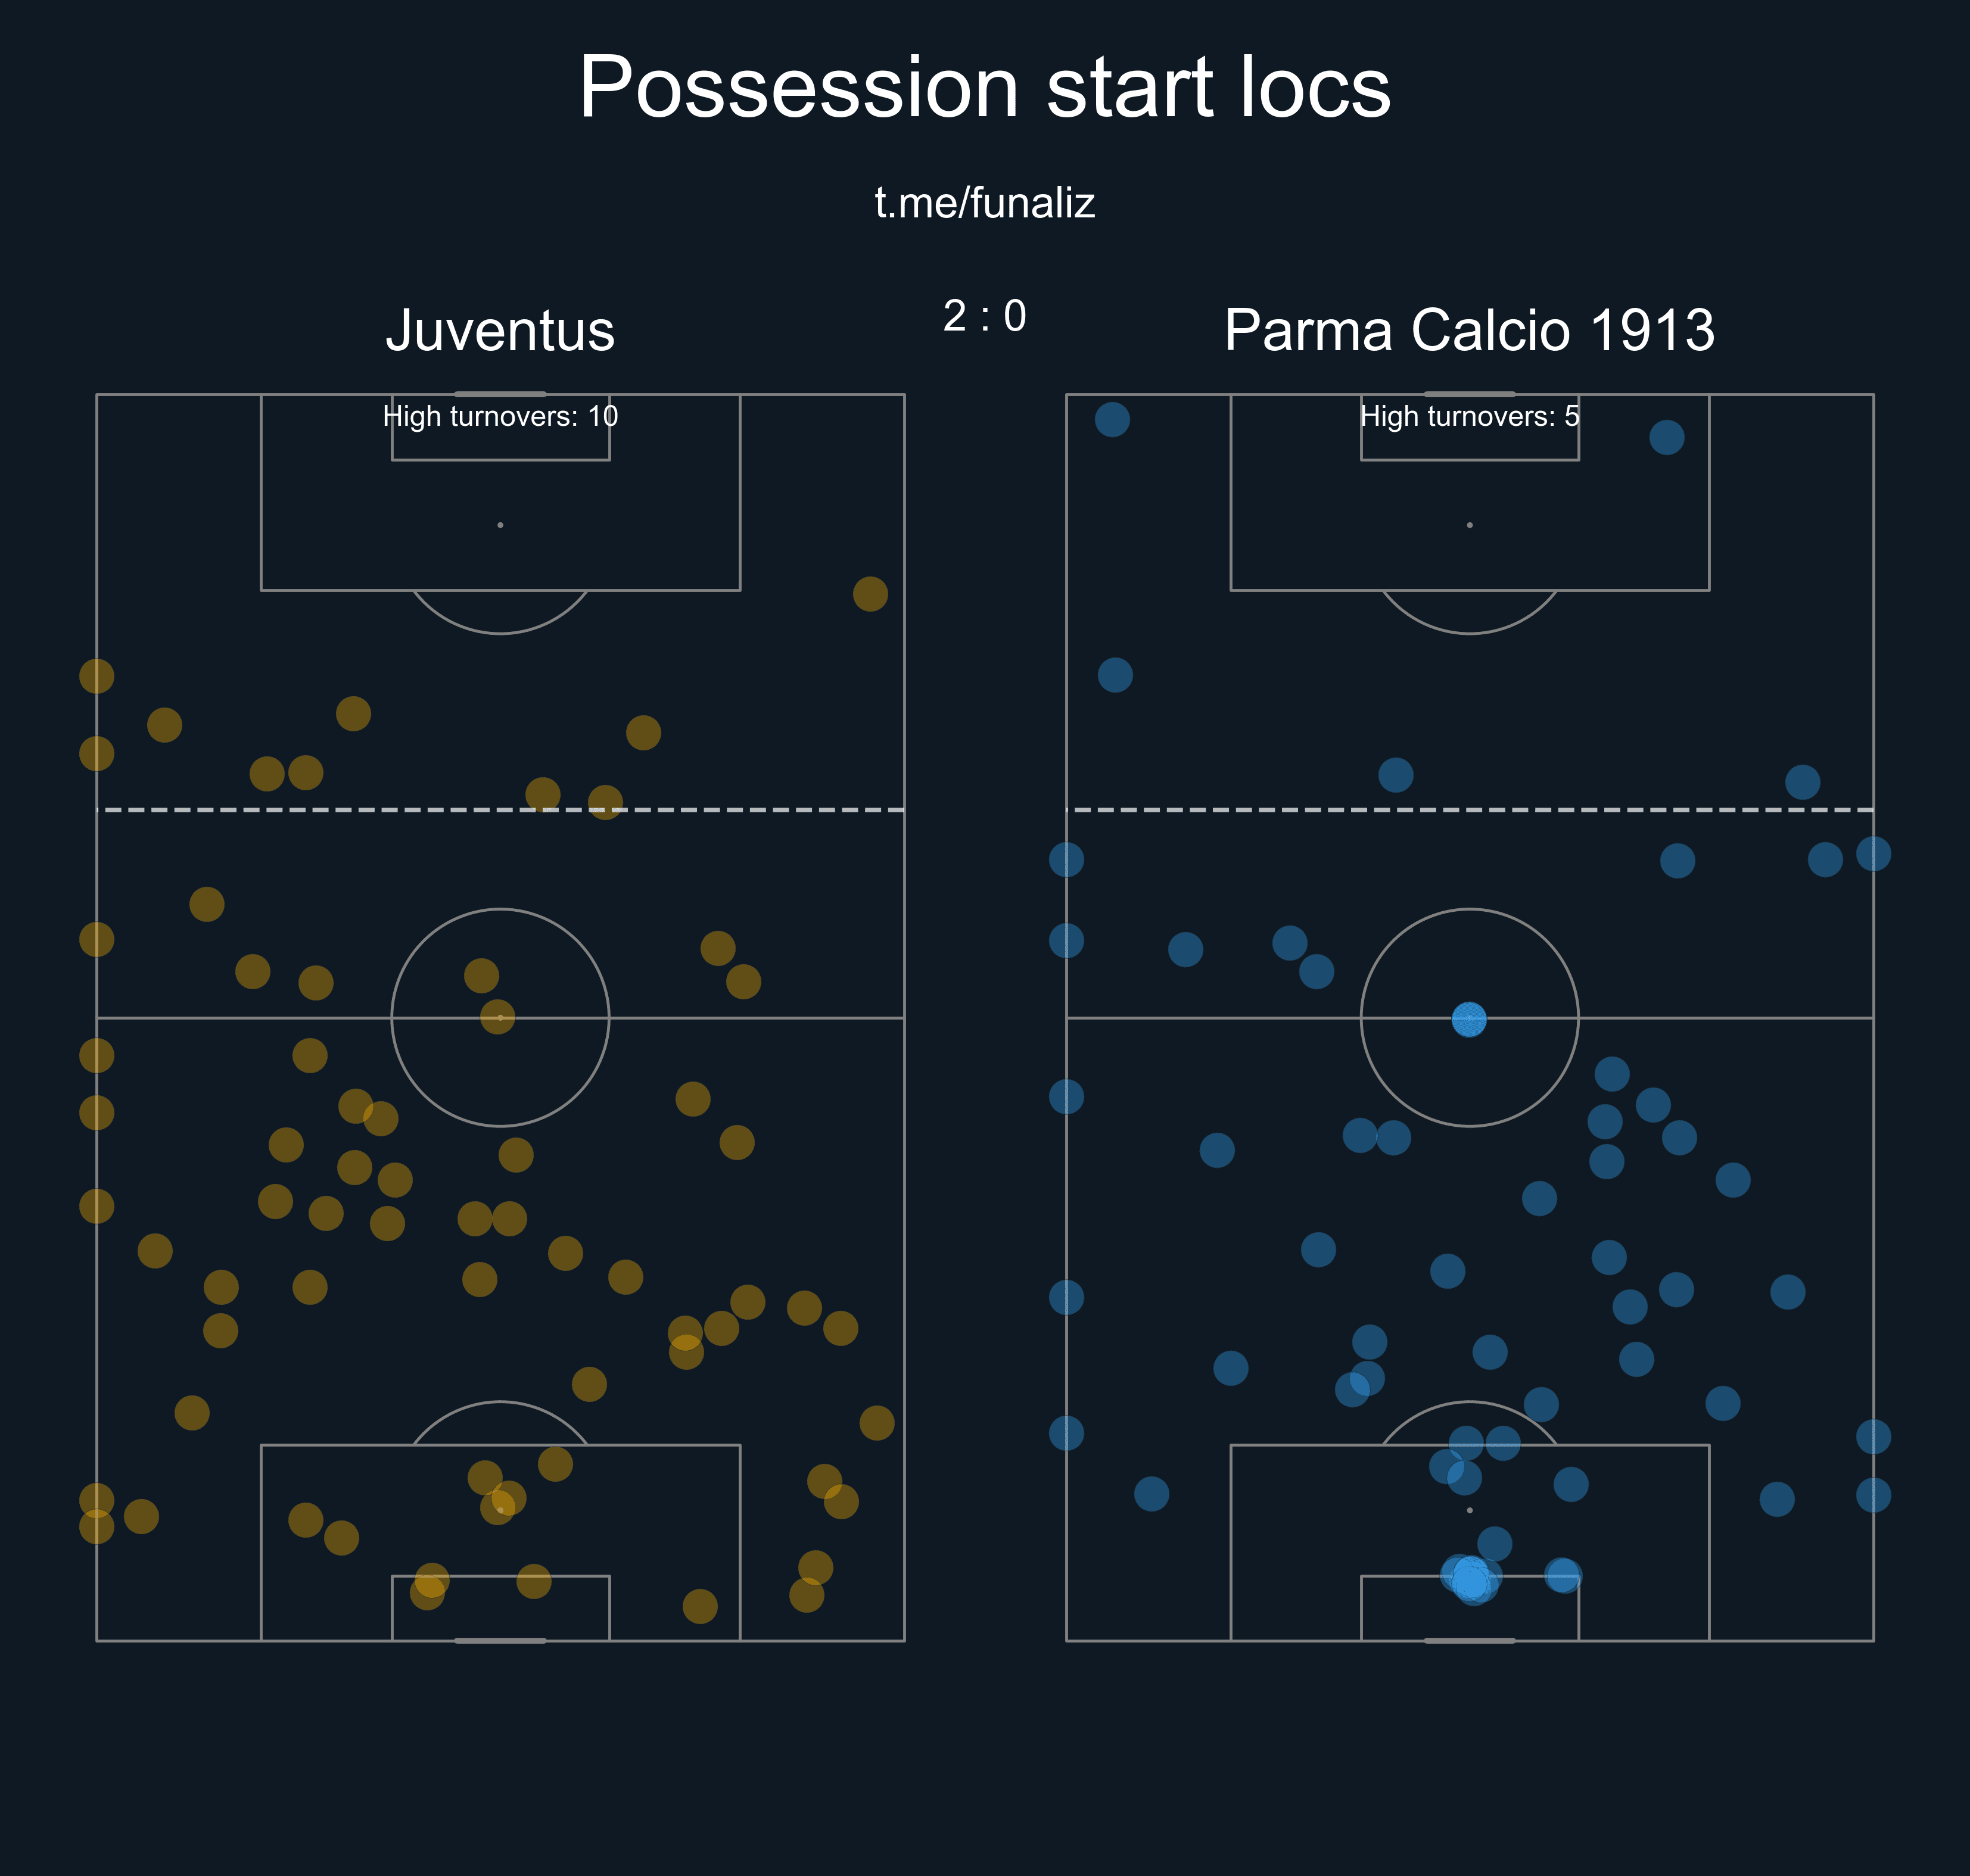This screenshot has height=1876, width=1970.
Task: Click the bottom goal marker on Juventus pitch
Action: [x=500, y=1641]
